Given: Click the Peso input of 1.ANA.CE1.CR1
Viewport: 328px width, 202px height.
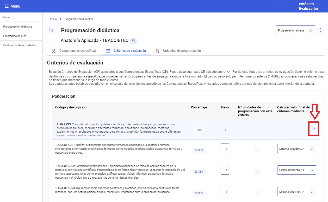Looking at the screenshot, I should [225, 148].
